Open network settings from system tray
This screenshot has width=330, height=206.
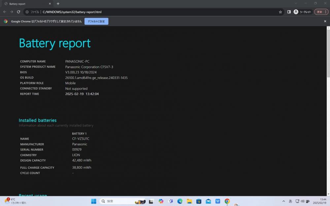tap(297, 201)
